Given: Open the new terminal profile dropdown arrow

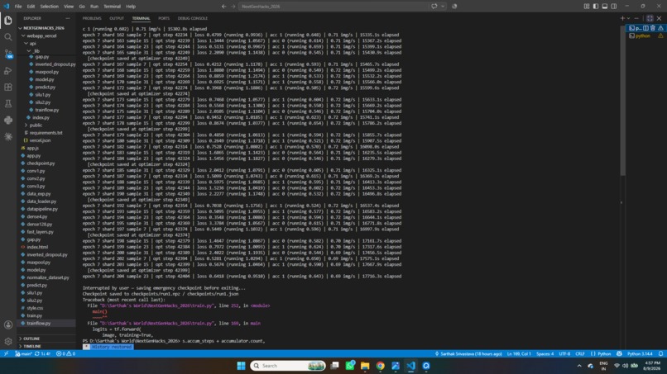Looking at the screenshot, I should point(628,18).
